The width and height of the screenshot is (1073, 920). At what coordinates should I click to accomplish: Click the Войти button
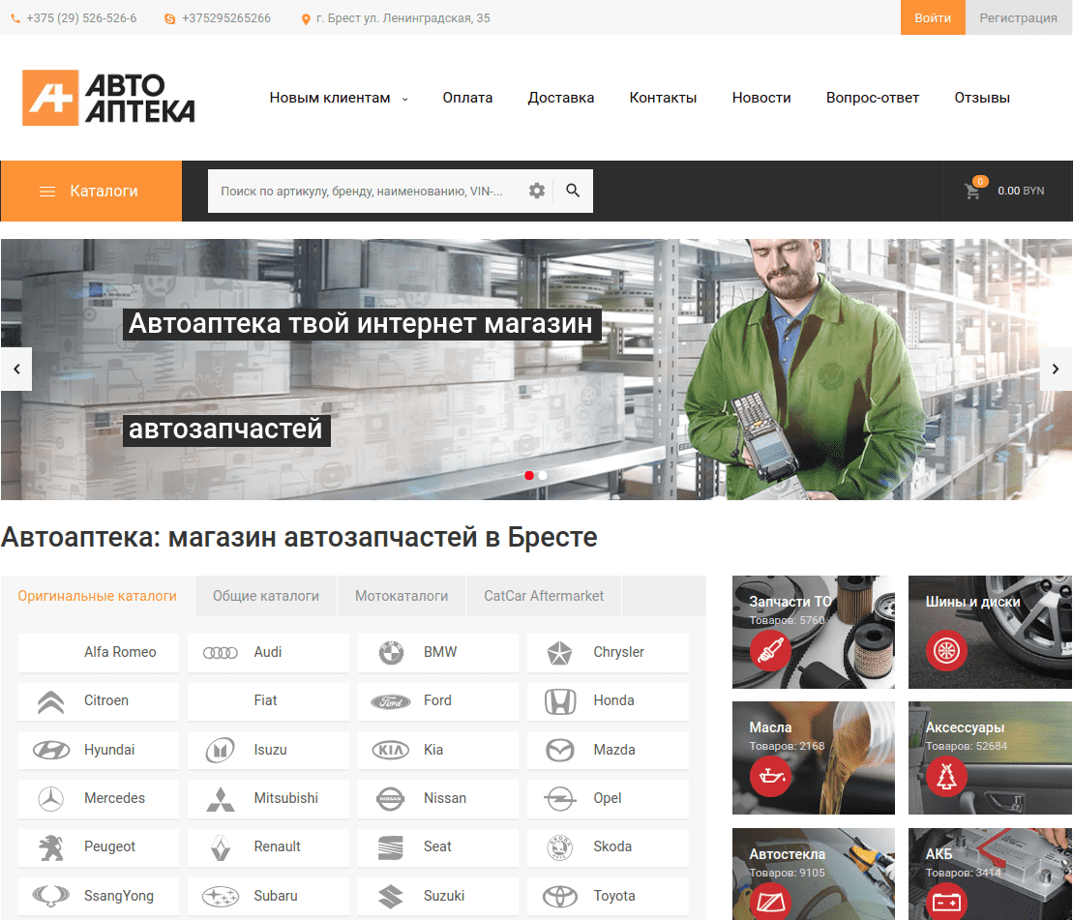click(933, 17)
